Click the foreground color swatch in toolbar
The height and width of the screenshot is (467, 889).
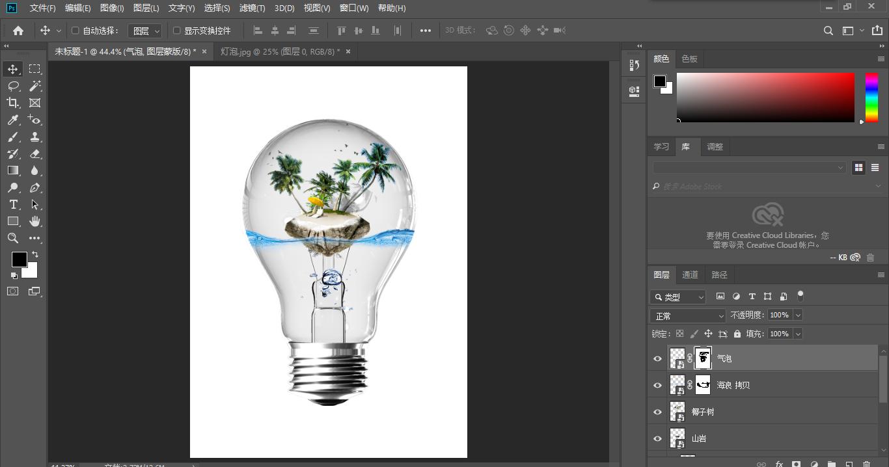point(19,260)
